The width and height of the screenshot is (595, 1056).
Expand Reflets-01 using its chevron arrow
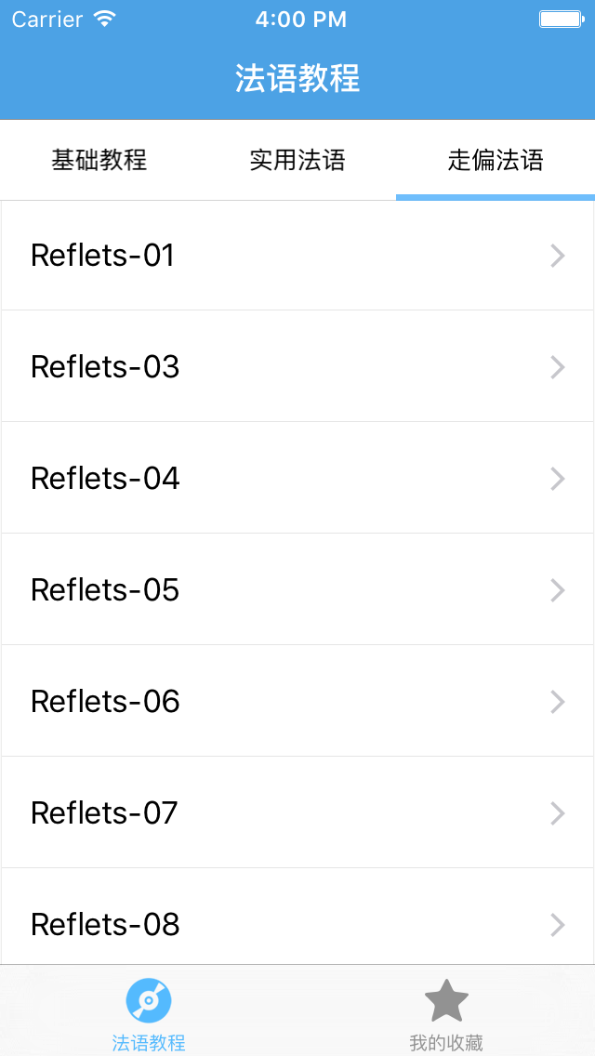pyautogui.click(x=557, y=256)
